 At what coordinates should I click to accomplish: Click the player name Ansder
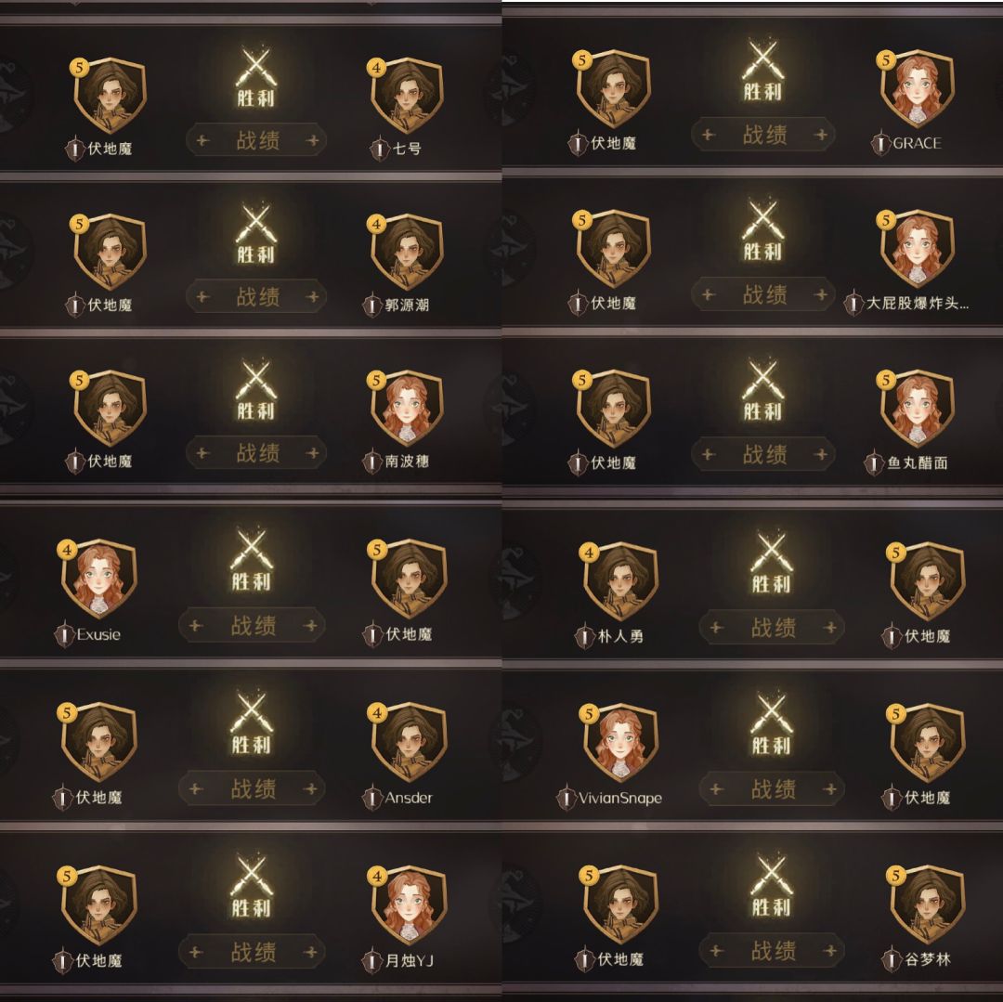[409, 798]
